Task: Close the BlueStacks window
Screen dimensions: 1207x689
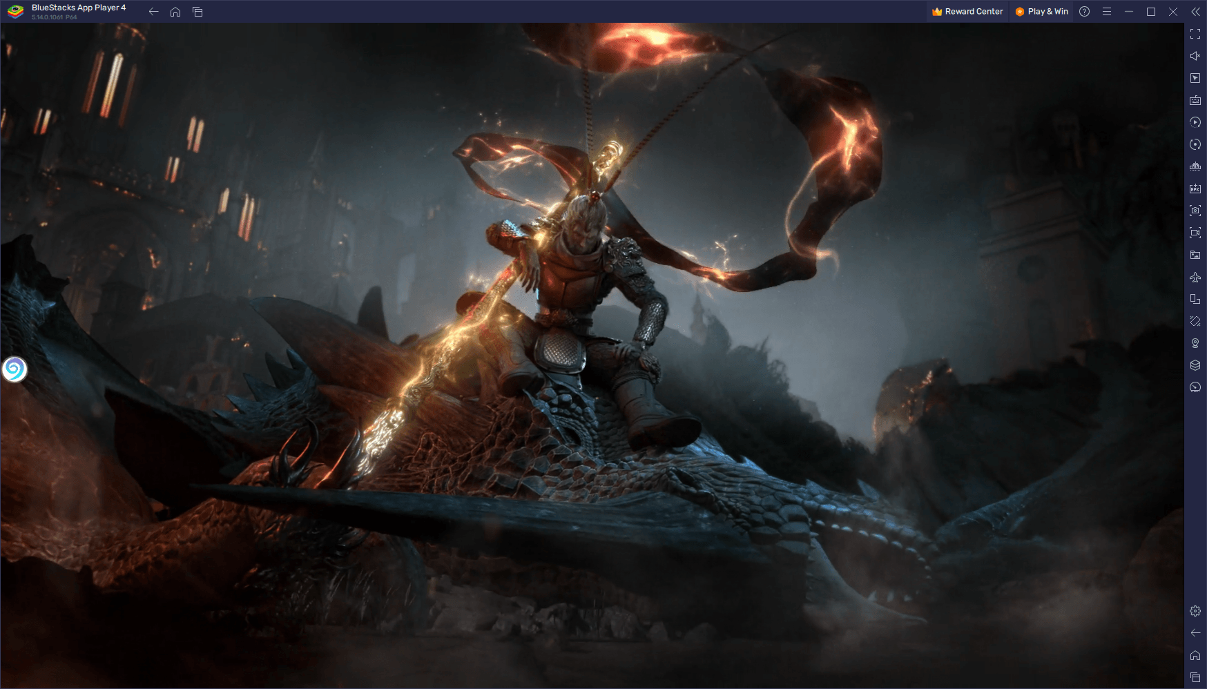Action: point(1173,12)
